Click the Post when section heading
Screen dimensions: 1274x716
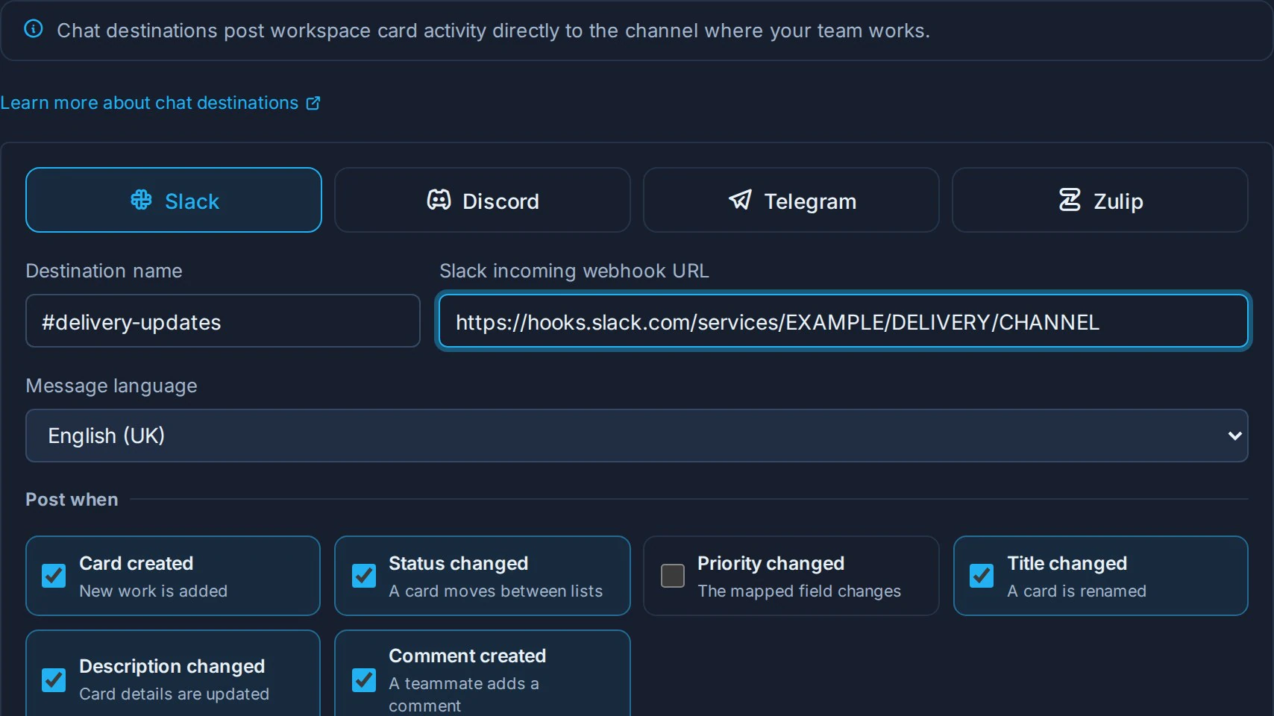point(72,500)
